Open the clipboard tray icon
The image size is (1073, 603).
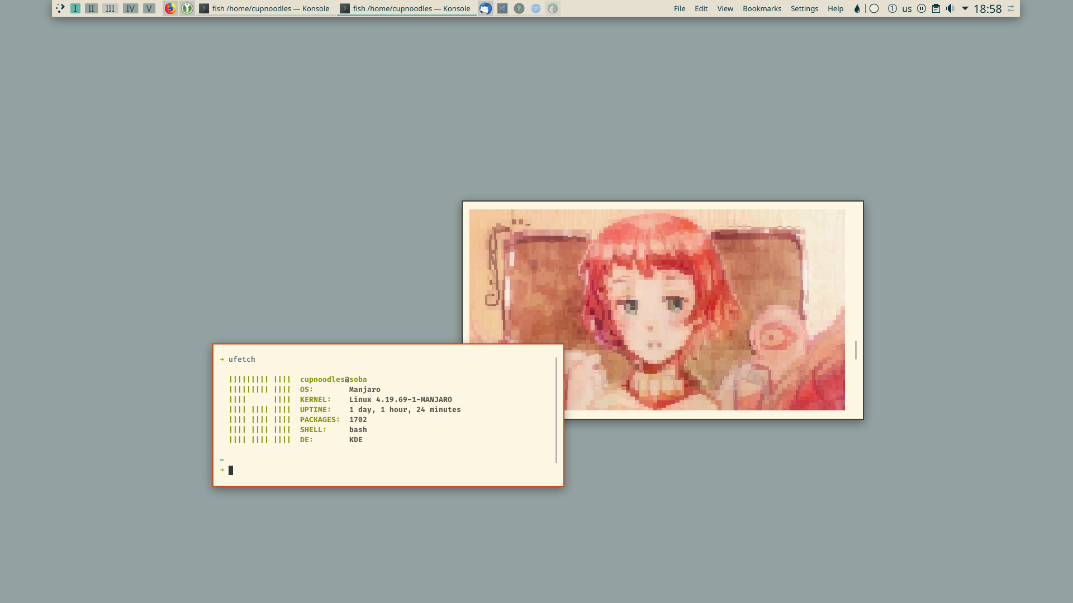coord(936,8)
